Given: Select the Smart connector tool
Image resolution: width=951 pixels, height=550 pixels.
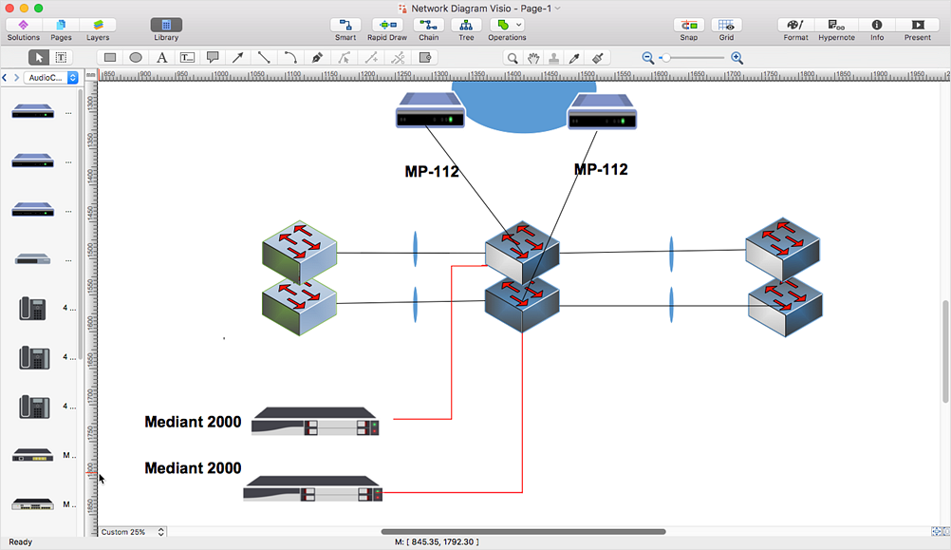Looking at the screenshot, I should [x=345, y=29].
